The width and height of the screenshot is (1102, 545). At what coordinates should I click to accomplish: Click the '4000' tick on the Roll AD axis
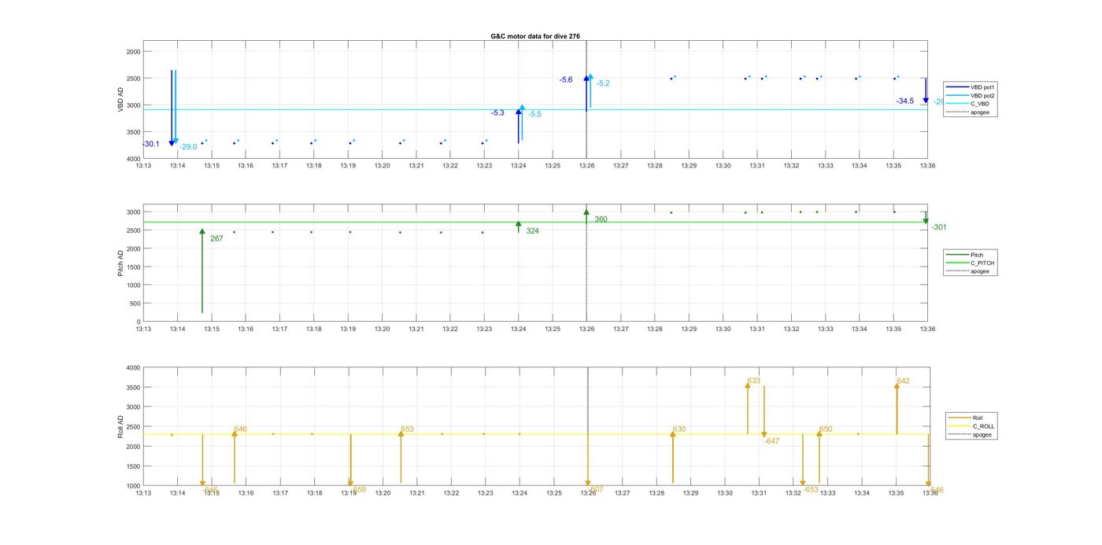133,368
